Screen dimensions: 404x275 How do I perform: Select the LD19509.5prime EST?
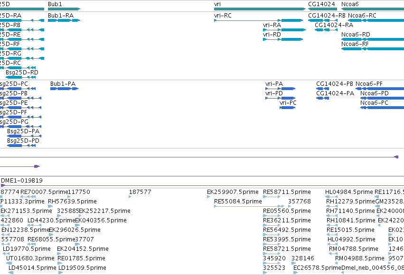[x=60, y=273]
